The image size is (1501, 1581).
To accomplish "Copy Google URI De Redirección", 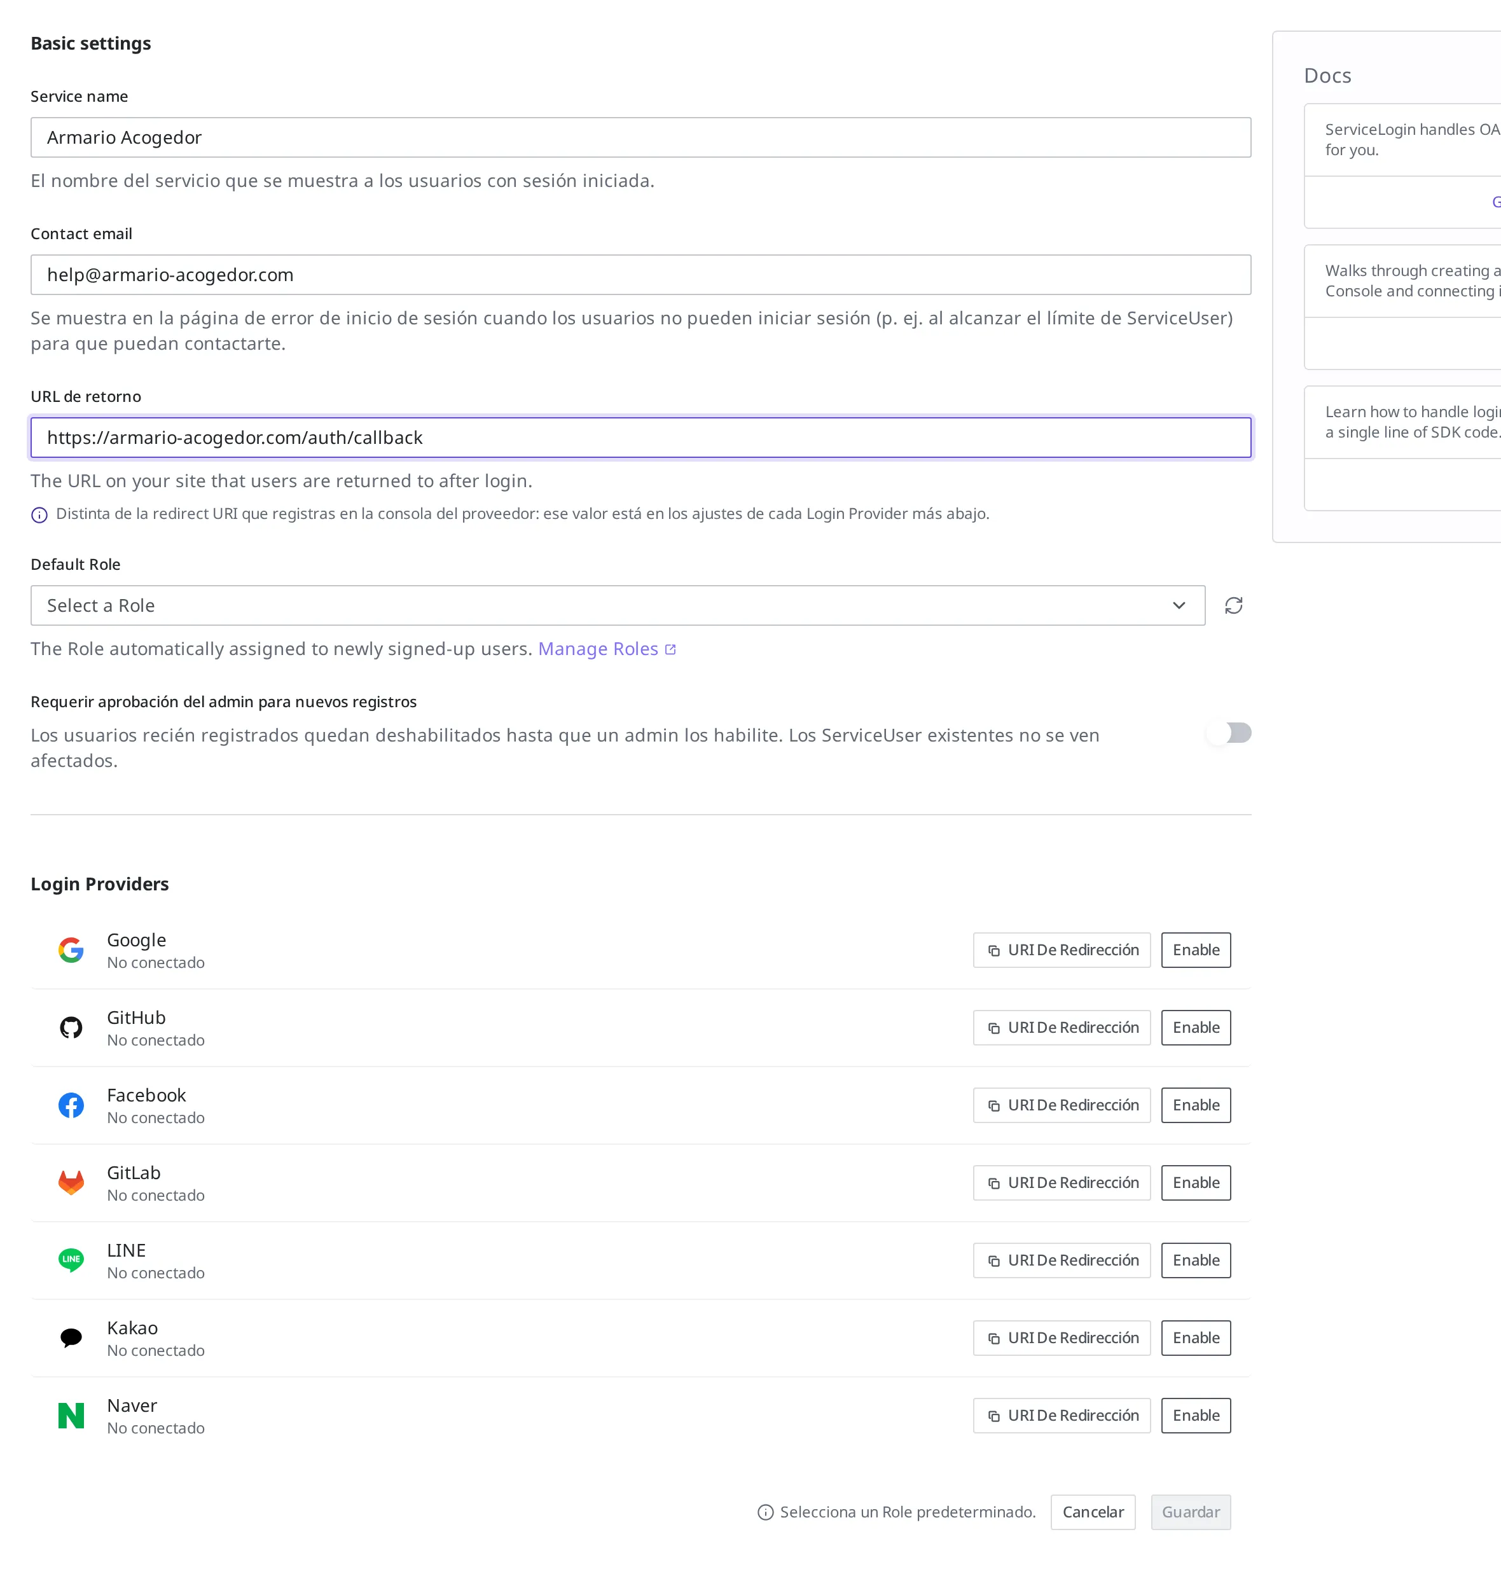I will pos(1062,949).
